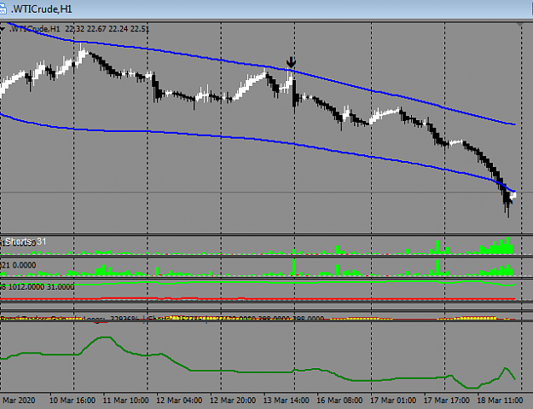Click the 16 Mar 08:00 time axis label
The width and height of the screenshot is (533, 409).
[x=339, y=400]
